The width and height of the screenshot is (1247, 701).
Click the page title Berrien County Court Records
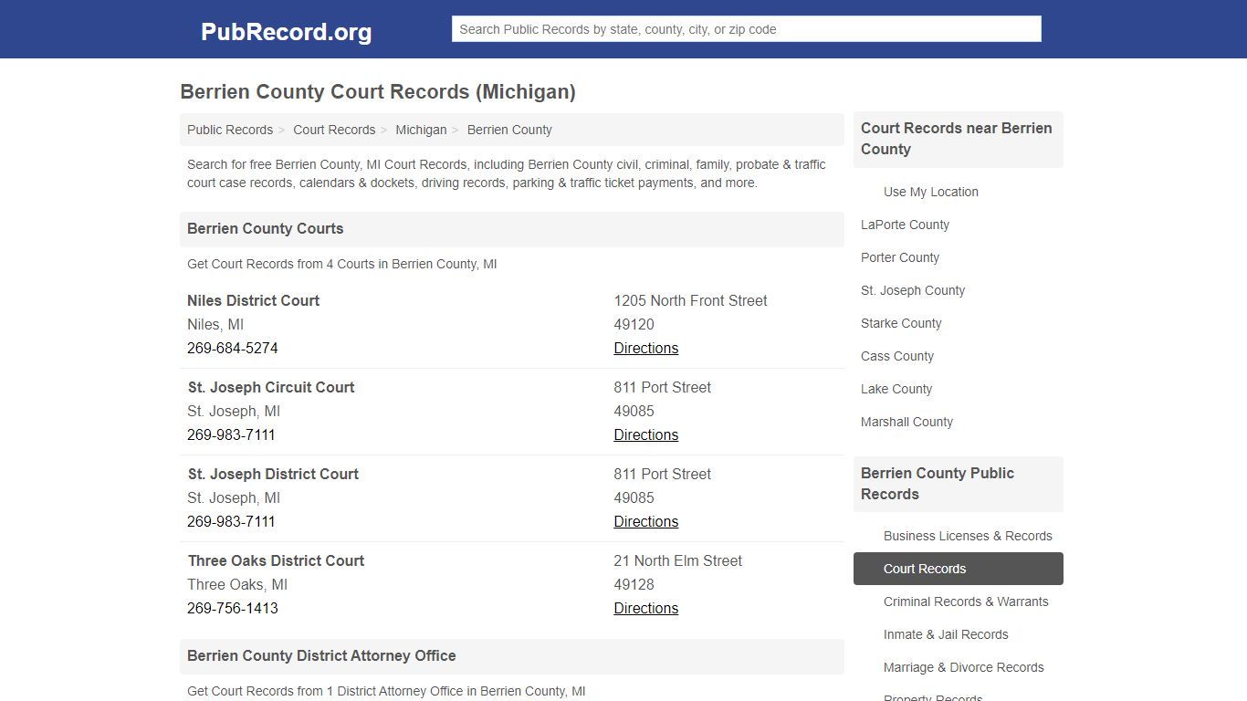tap(378, 91)
